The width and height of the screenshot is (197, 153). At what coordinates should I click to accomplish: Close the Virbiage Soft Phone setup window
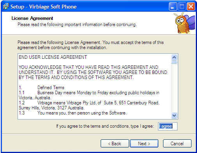(x=191, y=6)
